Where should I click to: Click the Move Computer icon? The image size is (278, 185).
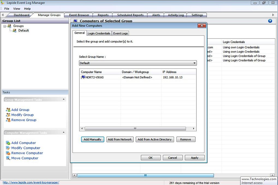point(8,158)
